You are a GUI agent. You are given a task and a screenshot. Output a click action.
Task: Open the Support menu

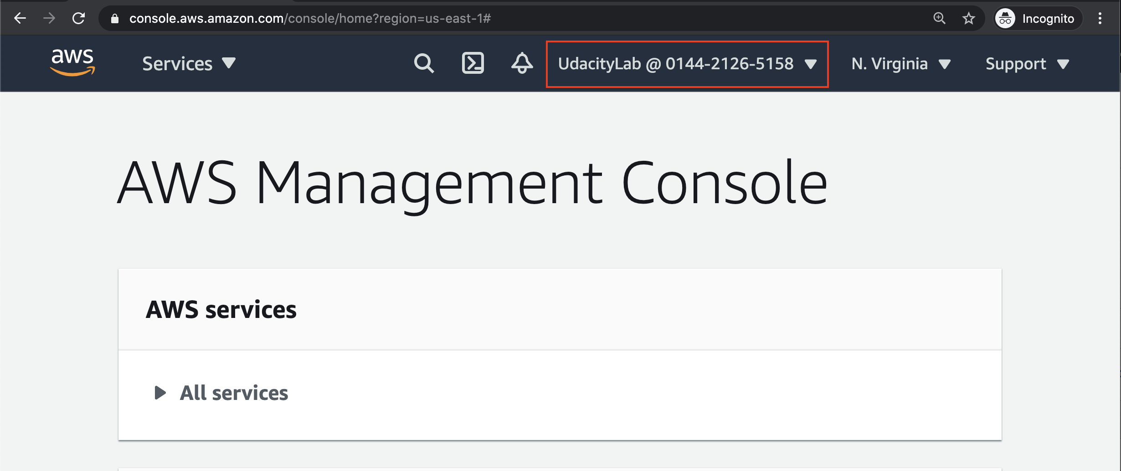[x=1027, y=64]
